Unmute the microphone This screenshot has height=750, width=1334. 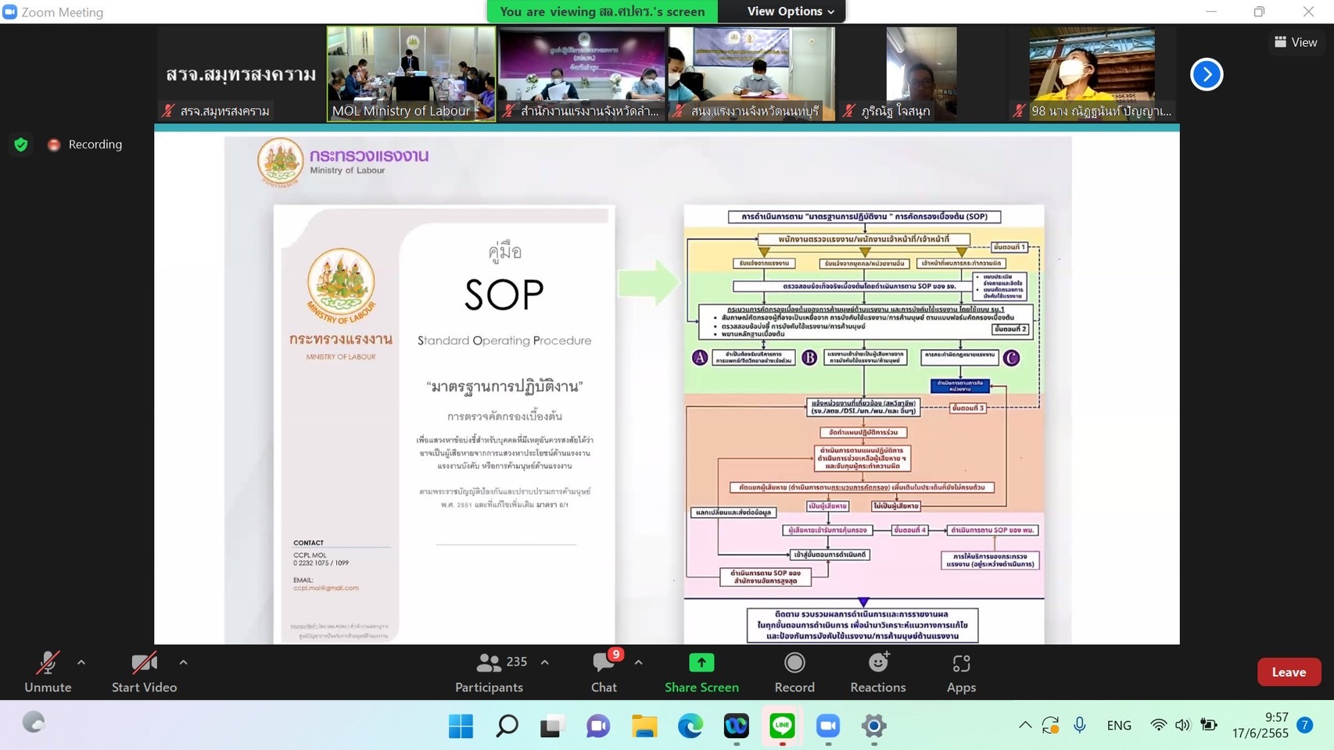pyautogui.click(x=48, y=672)
